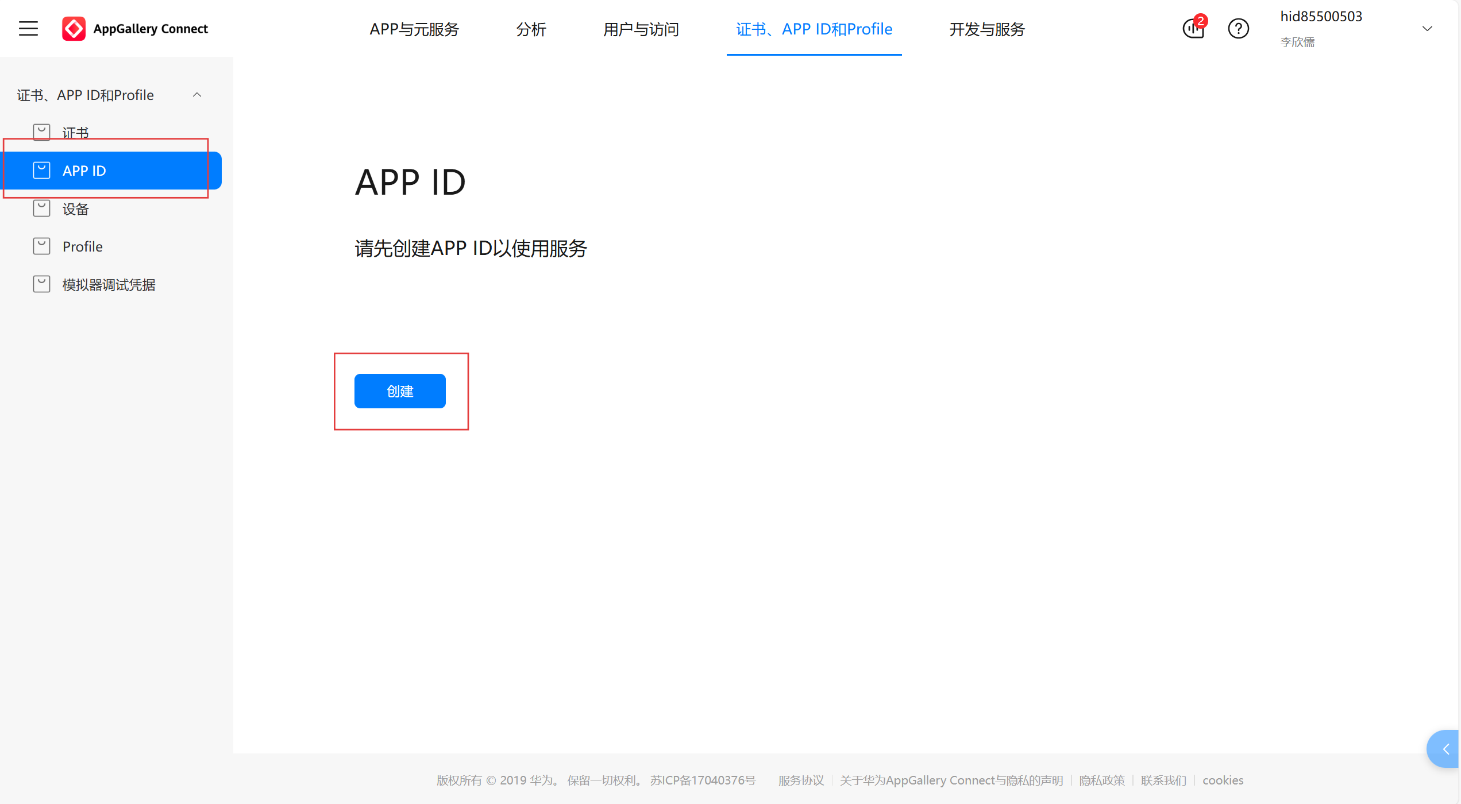This screenshot has width=1461, height=804.
Task: Click the AppGallery Connect logo
Action: [x=74, y=29]
